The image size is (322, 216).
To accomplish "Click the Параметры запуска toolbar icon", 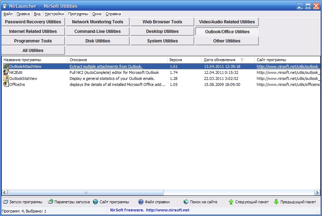I will click(50, 202).
